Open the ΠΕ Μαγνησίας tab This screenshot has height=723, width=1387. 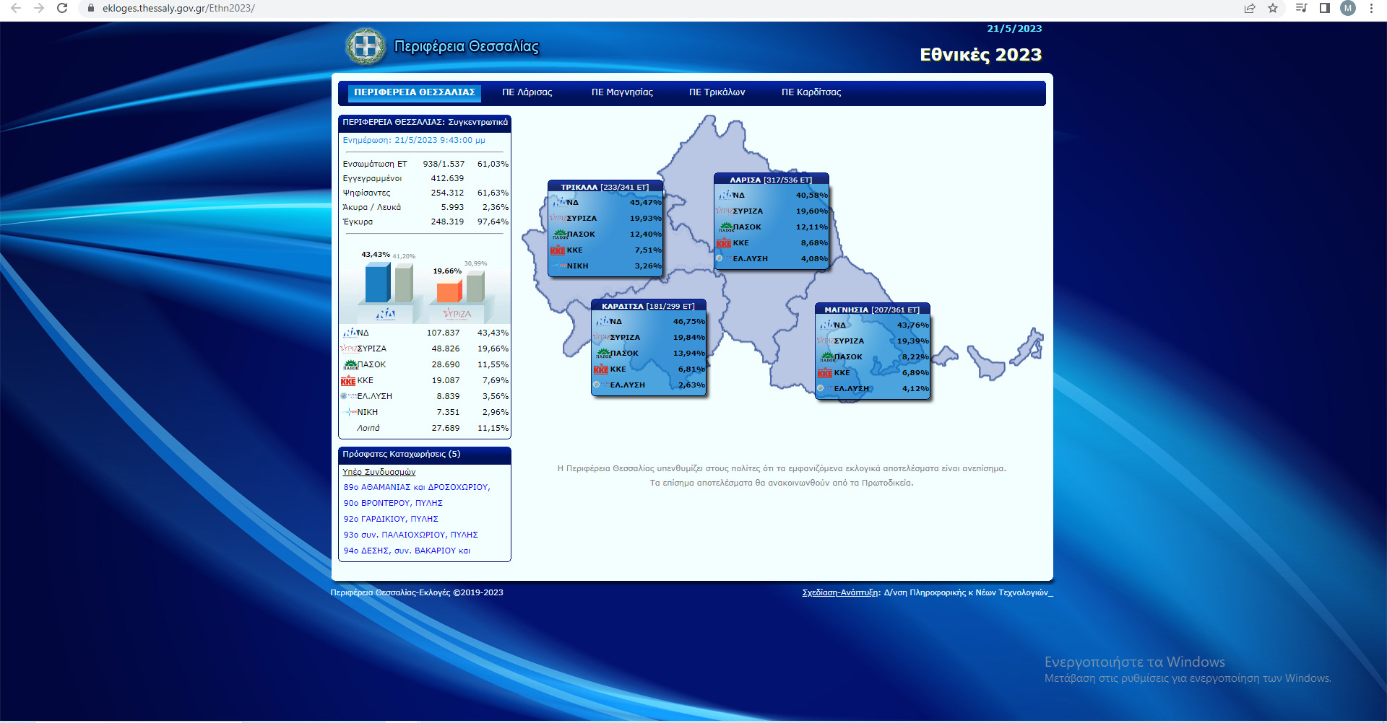coord(622,92)
